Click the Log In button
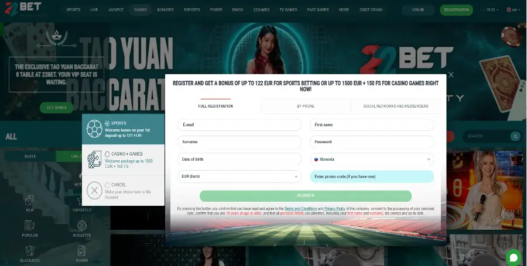Image resolution: width=527 pixels, height=266 pixels. click(418, 10)
